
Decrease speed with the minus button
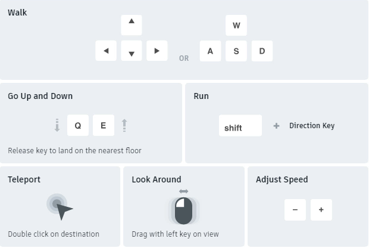coord(295,210)
